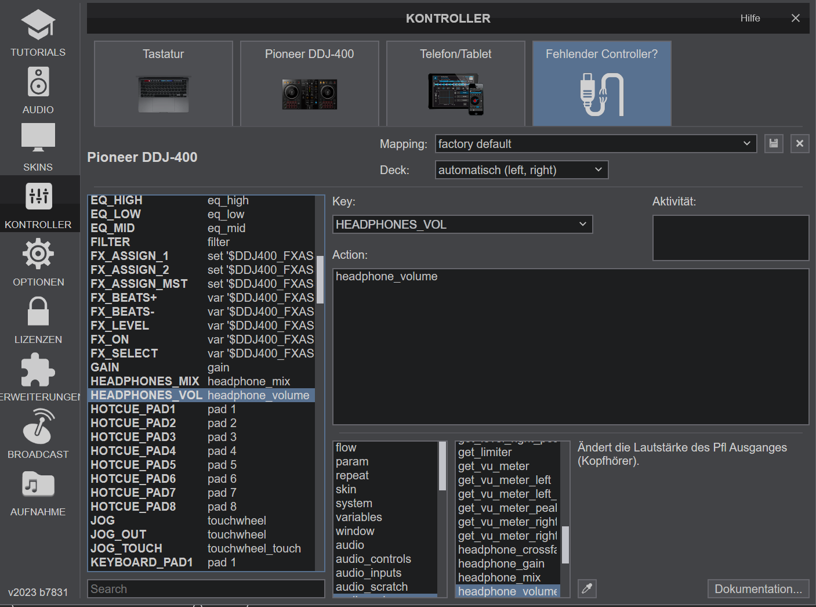The image size is (816, 607).
Task: Open the Audio settings speaker icon
Action: (38, 81)
